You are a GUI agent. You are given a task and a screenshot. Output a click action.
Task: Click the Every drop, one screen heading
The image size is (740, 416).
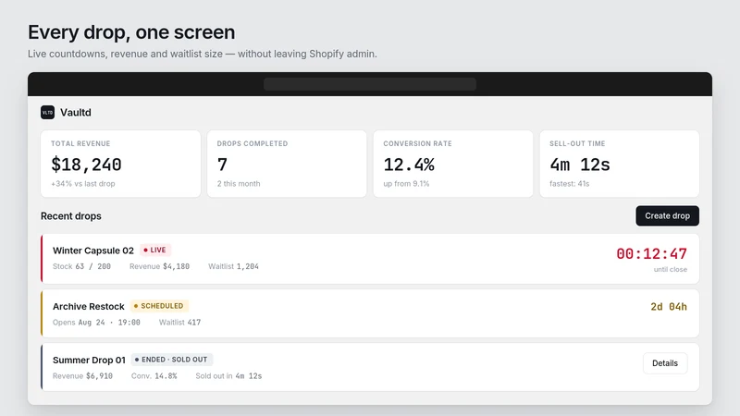pos(131,32)
